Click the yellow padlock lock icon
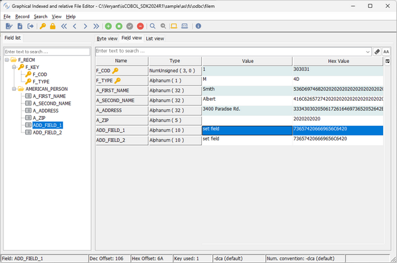This screenshot has width=397, height=263. pos(53,26)
